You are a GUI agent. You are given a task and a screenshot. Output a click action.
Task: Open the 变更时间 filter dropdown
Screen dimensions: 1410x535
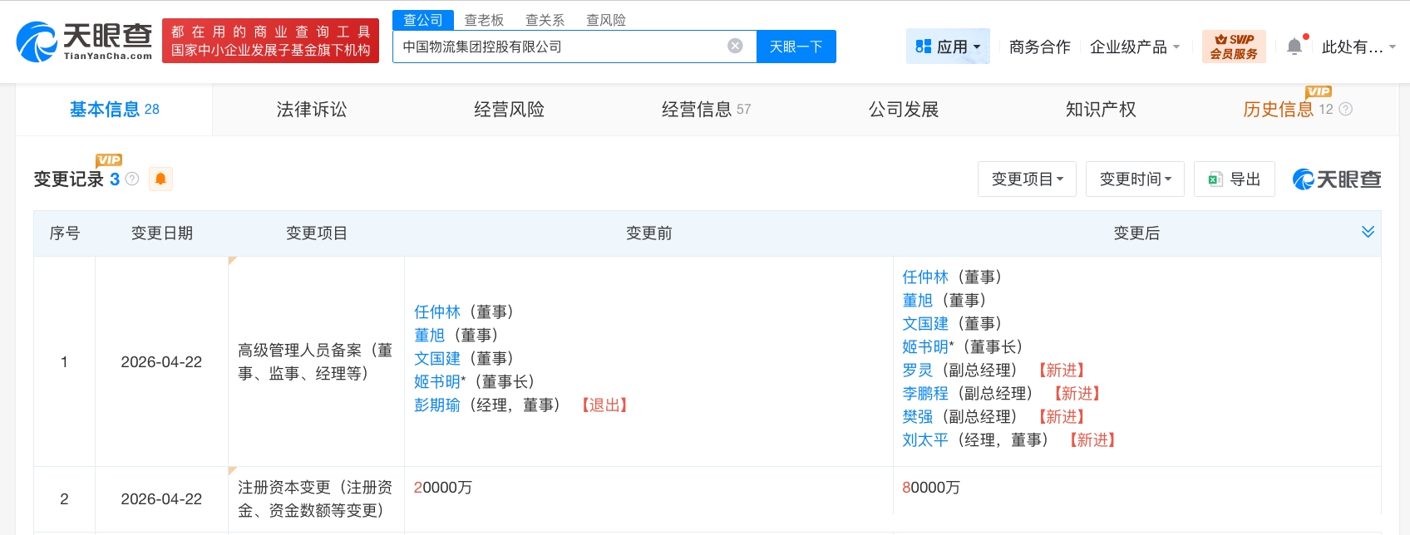[1135, 179]
